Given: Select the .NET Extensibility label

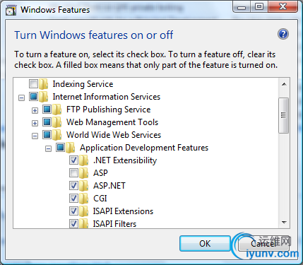Looking at the screenshot, I should pos(125,160).
